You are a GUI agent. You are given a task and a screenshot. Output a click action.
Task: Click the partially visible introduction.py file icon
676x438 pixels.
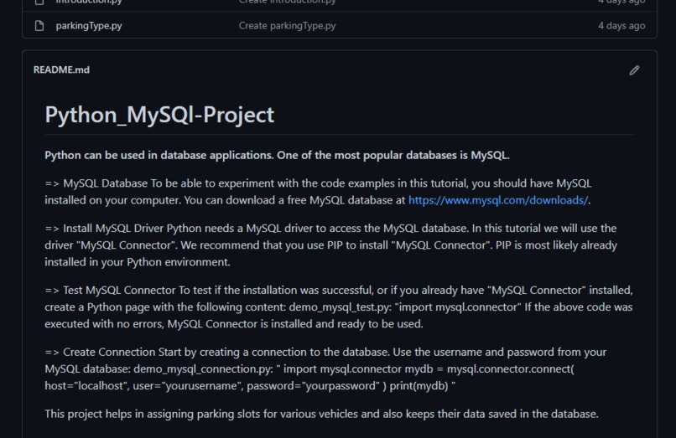click(x=39, y=2)
